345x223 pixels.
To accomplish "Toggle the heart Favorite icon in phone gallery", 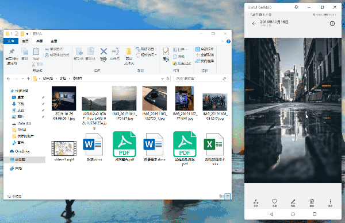I will coord(274,203).
